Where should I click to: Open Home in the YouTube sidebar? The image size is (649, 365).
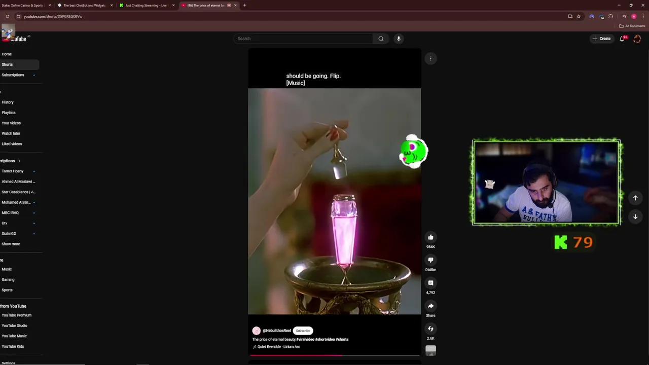(x=7, y=54)
